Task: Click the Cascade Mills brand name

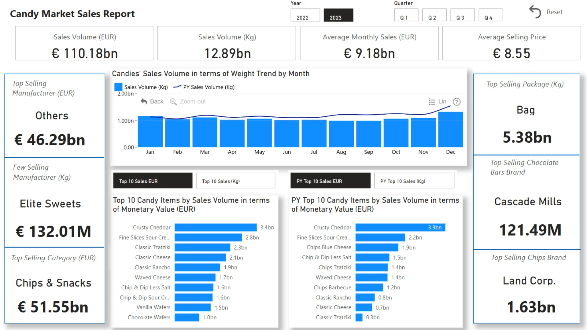Action: pos(528,202)
